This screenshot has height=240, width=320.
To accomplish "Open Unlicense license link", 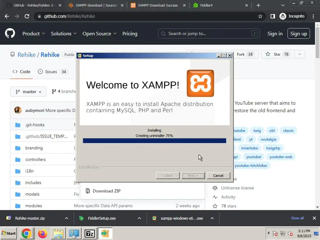I will (x=237, y=188).
